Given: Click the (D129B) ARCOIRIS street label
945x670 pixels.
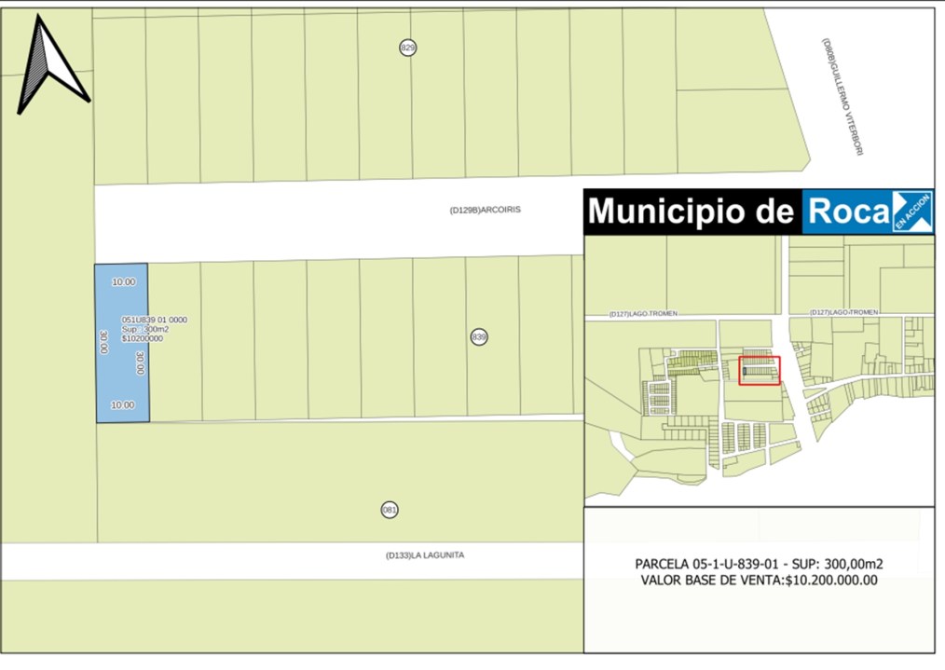Looking at the screenshot, I should pos(485,211).
